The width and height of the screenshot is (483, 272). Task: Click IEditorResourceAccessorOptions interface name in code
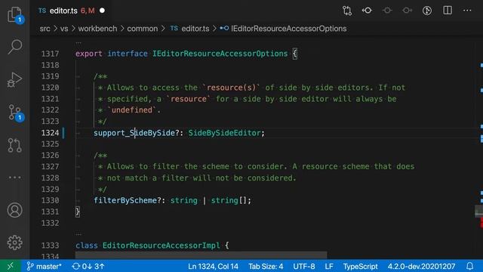click(220, 54)
